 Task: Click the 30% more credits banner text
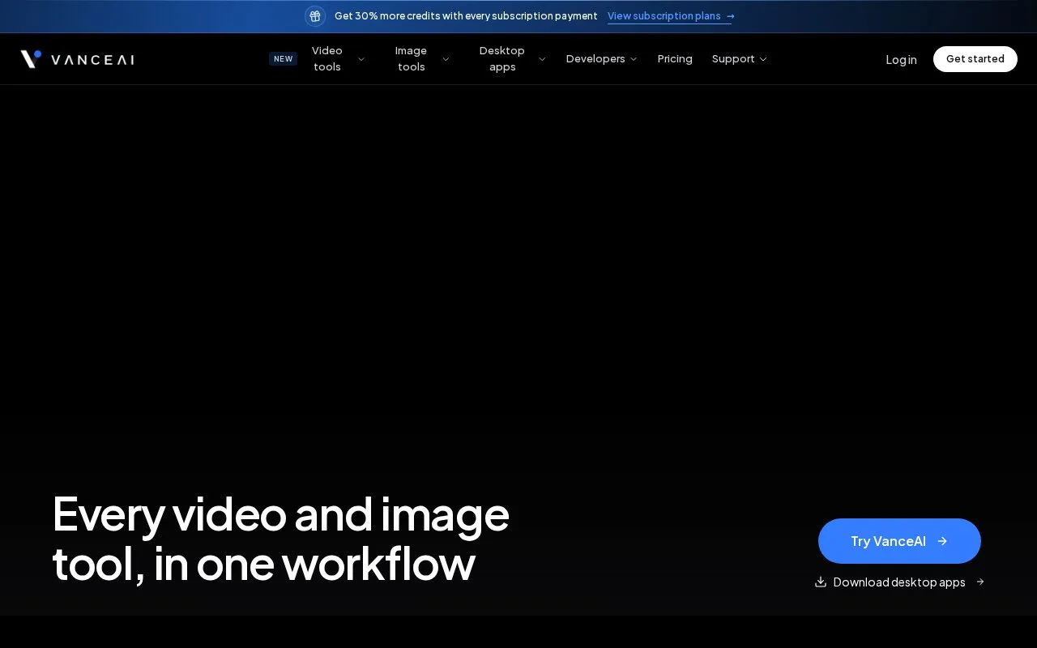point(466,16)
